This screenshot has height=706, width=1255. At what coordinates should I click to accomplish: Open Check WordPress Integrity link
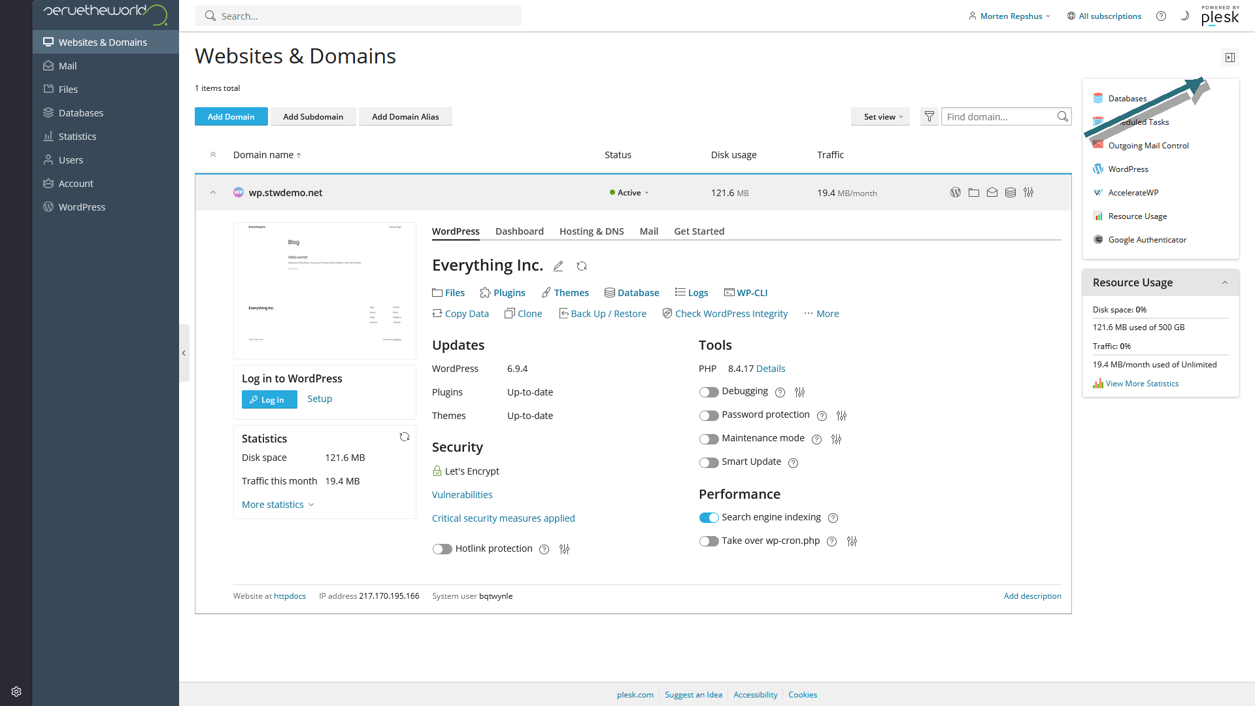(725, 314)
